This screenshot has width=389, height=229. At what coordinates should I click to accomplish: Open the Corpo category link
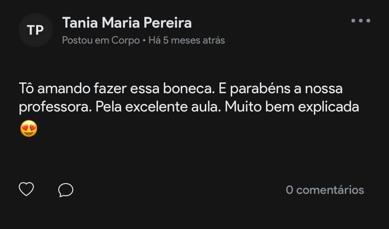pyautogui.click(x=125, y=40)
